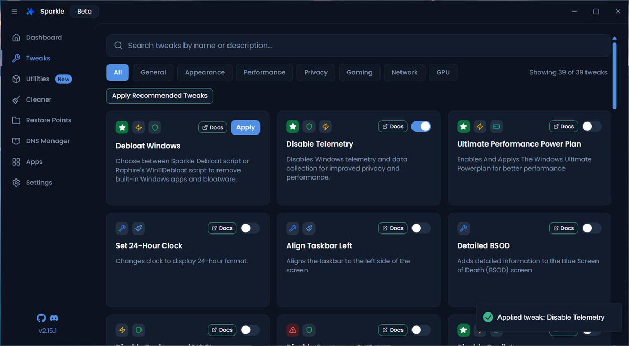Image resolution: width=629 pixels, height=346 pixels.
Task: Filter tweaks by Privacy
Action: (316, 72)
